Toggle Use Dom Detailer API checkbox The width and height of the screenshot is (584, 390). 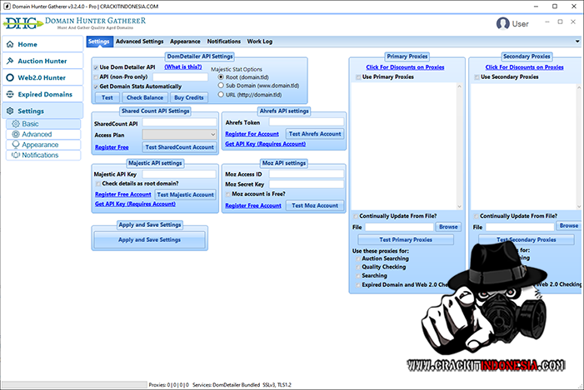click(x=96, y=67)
